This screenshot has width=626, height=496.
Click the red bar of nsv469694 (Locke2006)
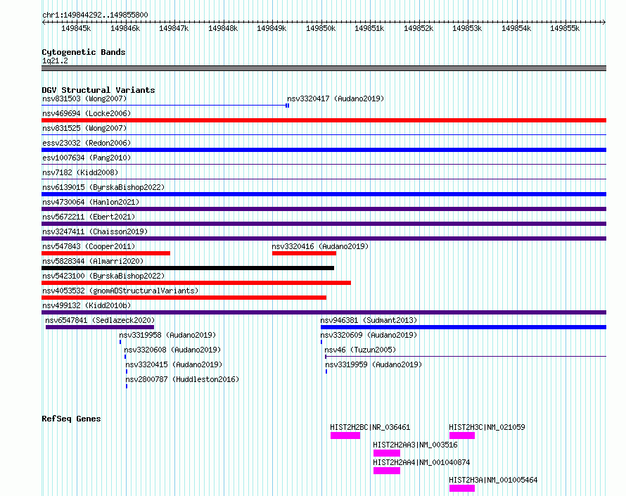click(x=324, y=120)
